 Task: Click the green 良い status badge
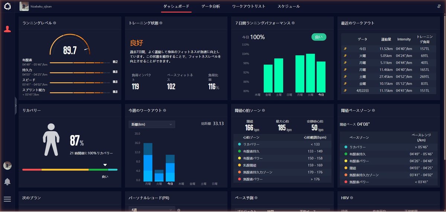pyautogui.click(x=319, y=37)
